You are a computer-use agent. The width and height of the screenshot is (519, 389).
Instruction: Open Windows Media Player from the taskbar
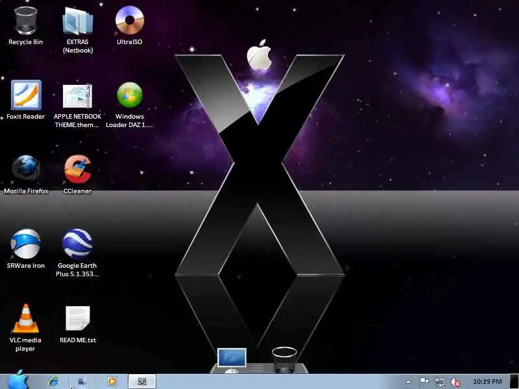[x=112, y=381]
